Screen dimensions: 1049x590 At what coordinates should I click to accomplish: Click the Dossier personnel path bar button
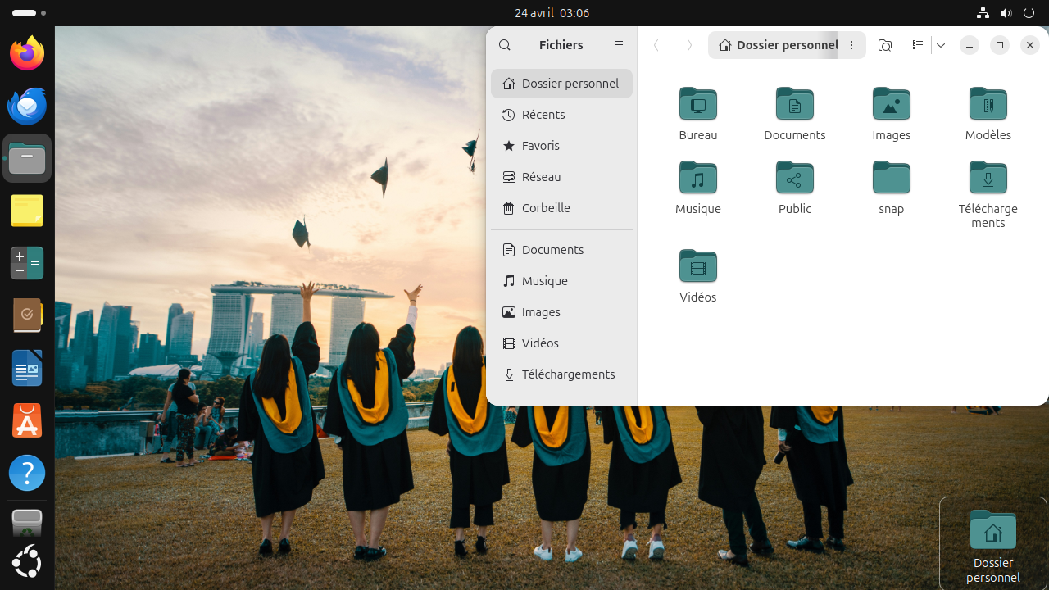point(778,45)
